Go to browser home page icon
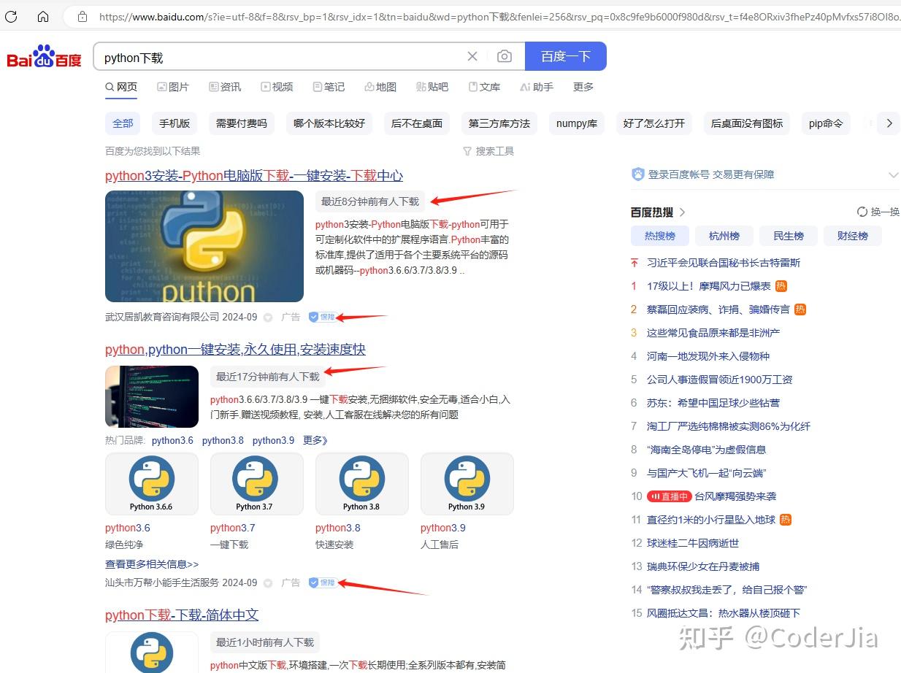This screenshot has height=673, width=901. [x=43, y=16]
